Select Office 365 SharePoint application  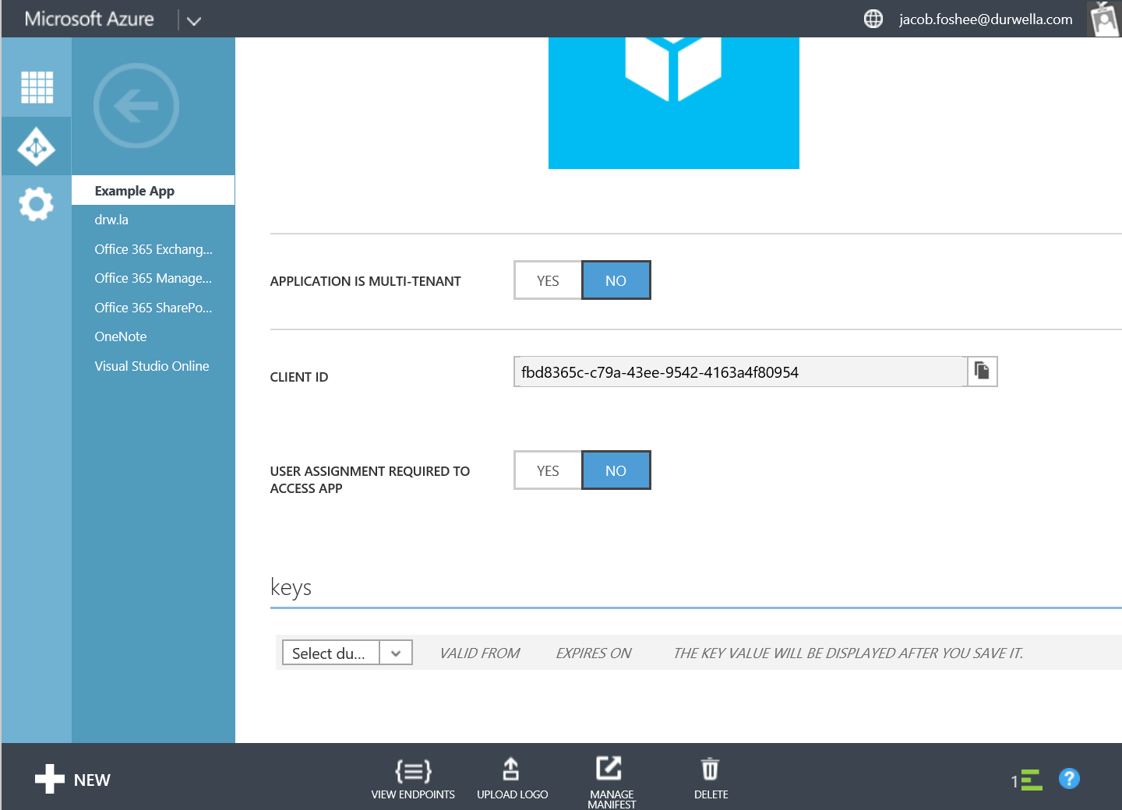point(153,308)
